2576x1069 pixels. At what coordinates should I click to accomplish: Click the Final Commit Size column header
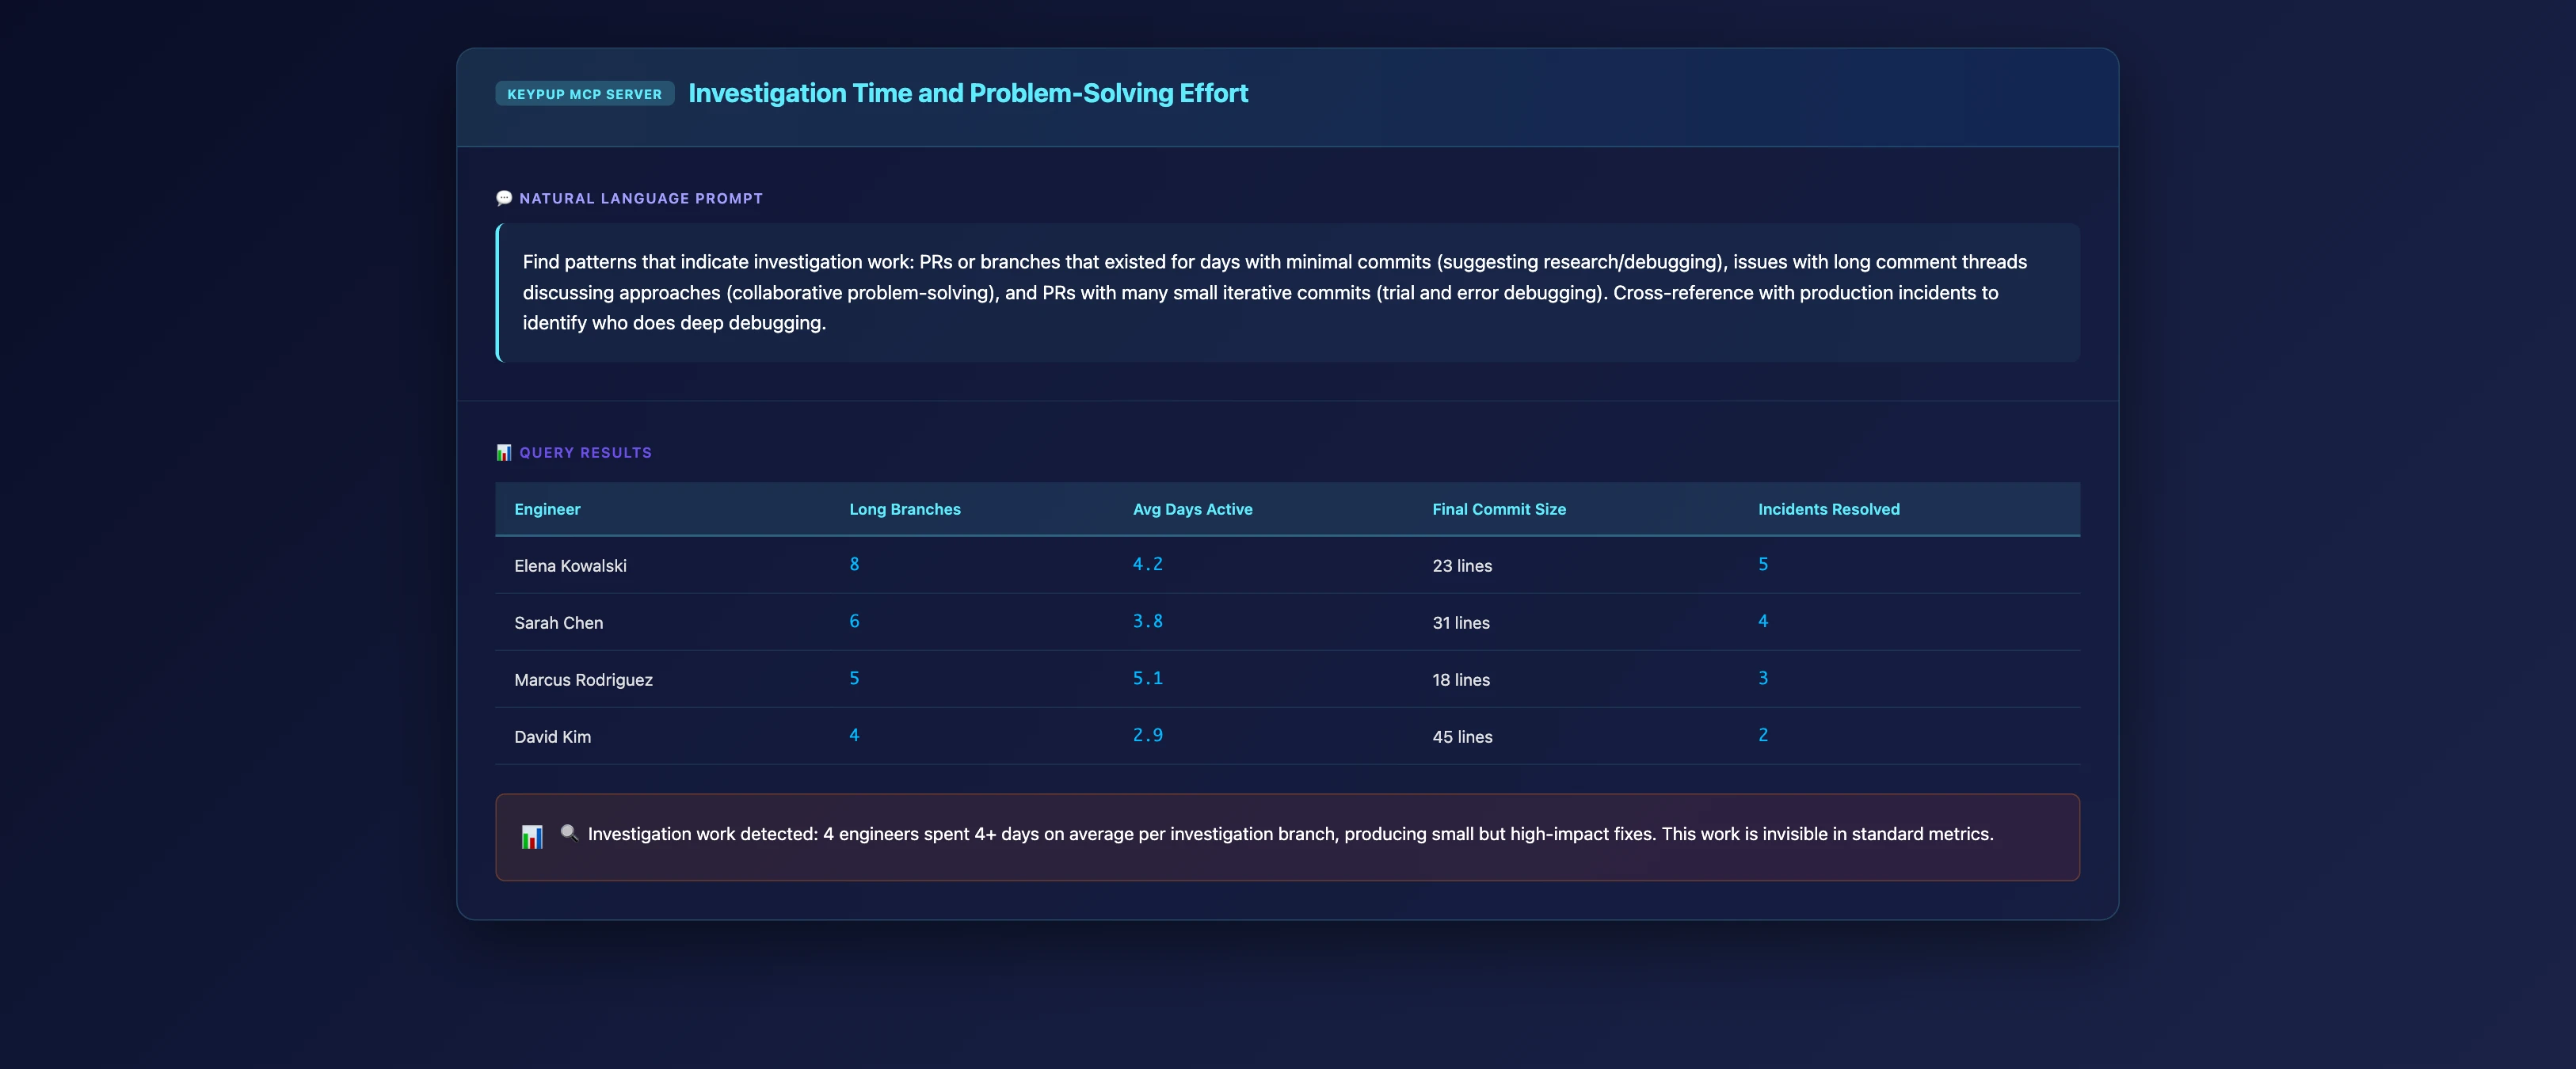point(1499,509)
